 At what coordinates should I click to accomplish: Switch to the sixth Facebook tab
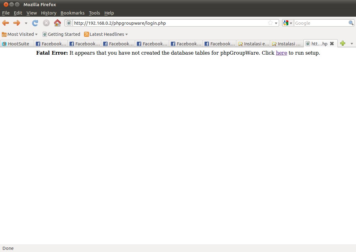(x=219, y=44)
